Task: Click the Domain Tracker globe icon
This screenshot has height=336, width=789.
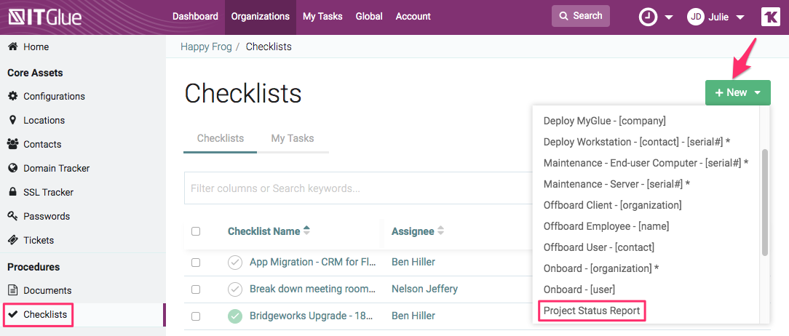Action: click(x=12, y=168)
